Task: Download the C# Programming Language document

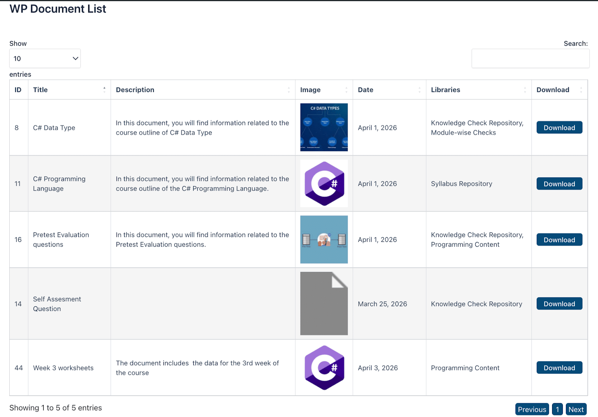Action: pyautogui.click(x=560, y=183)
